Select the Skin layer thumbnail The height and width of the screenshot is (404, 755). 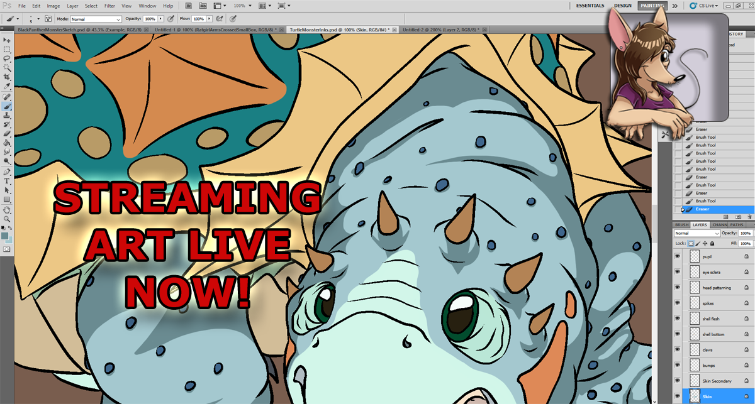695,396
